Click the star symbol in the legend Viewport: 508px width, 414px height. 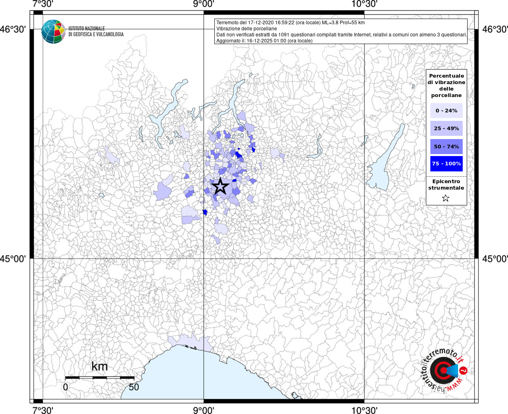[446, 198]
